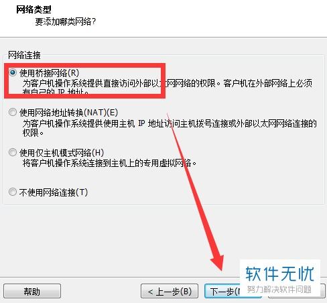Click the 使用网络地址转换(NAT)(E) label text
The image size is (327, 303).
[x=68, y=113]
